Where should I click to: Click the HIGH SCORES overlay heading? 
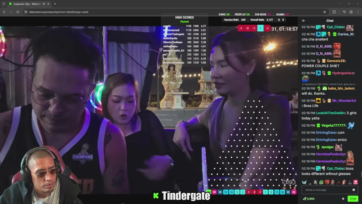point(184,18)
